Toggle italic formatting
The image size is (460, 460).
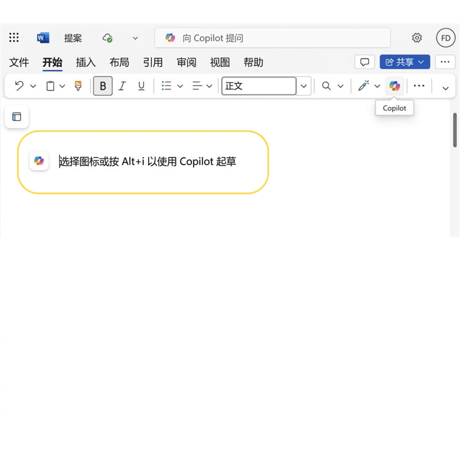[122, 86]
